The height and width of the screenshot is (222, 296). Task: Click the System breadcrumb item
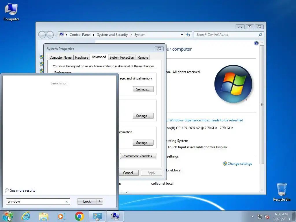[x=140, y=35]
